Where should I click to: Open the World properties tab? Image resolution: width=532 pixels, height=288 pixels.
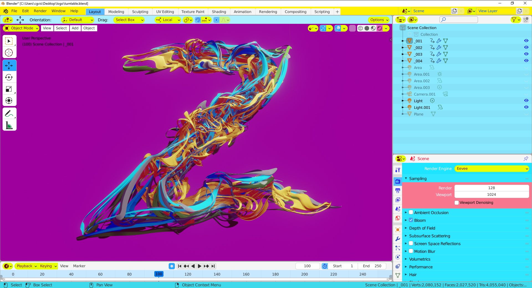[x=398, y=218]
